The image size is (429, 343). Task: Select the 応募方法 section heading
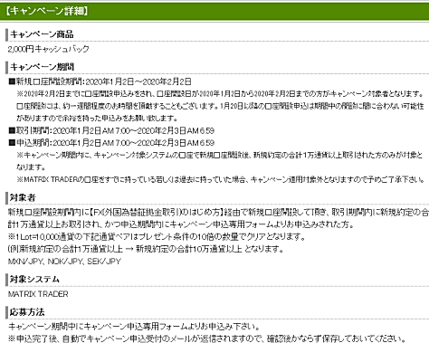click(x=27, y=312)
